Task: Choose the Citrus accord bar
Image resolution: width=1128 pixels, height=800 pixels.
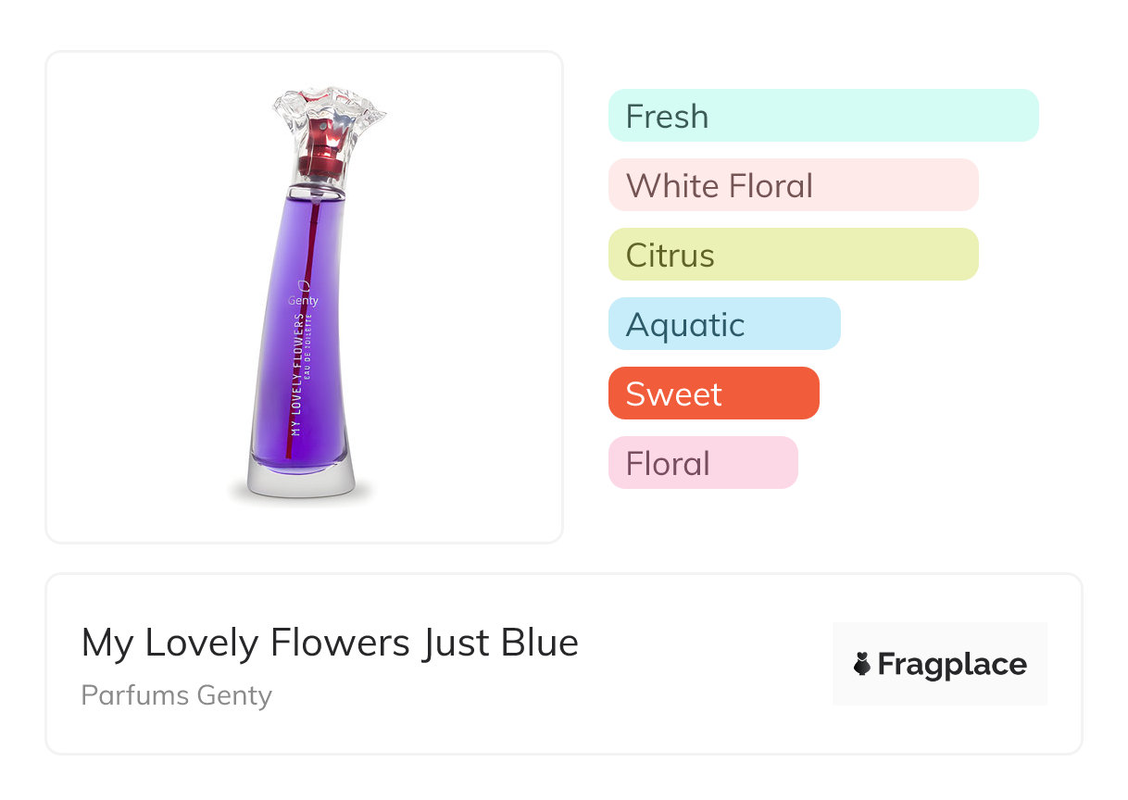Action: (793, 255)
